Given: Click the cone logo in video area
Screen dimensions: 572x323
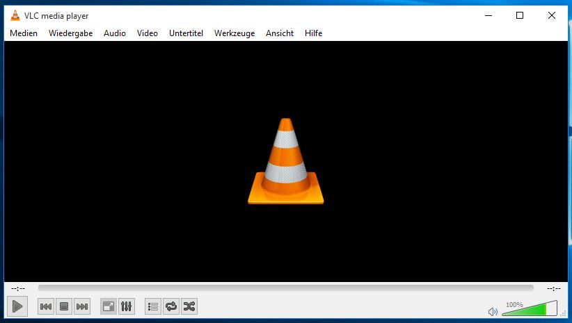Looking at the screenshot, I should point(285,161).
